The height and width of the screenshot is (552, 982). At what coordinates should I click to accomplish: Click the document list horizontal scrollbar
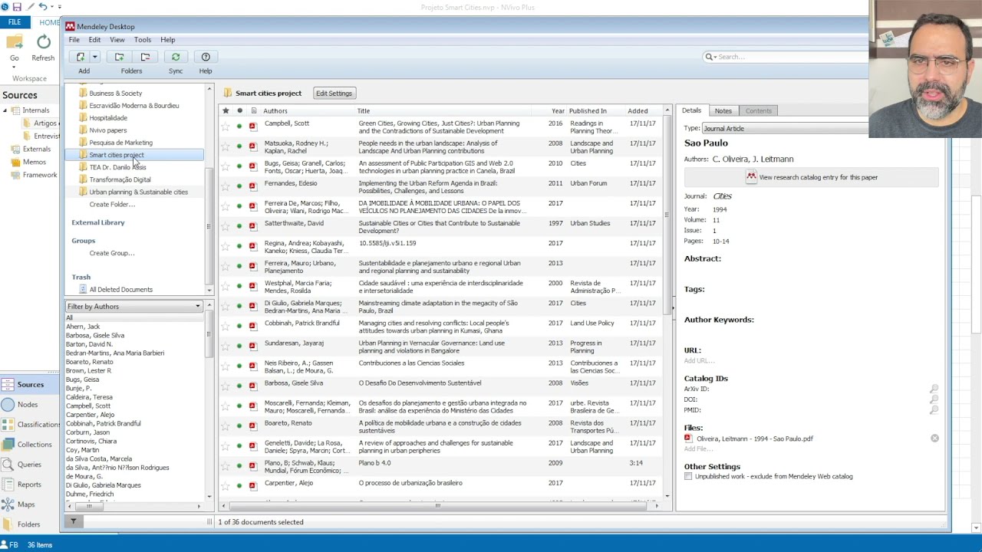[x=438, y=506]
